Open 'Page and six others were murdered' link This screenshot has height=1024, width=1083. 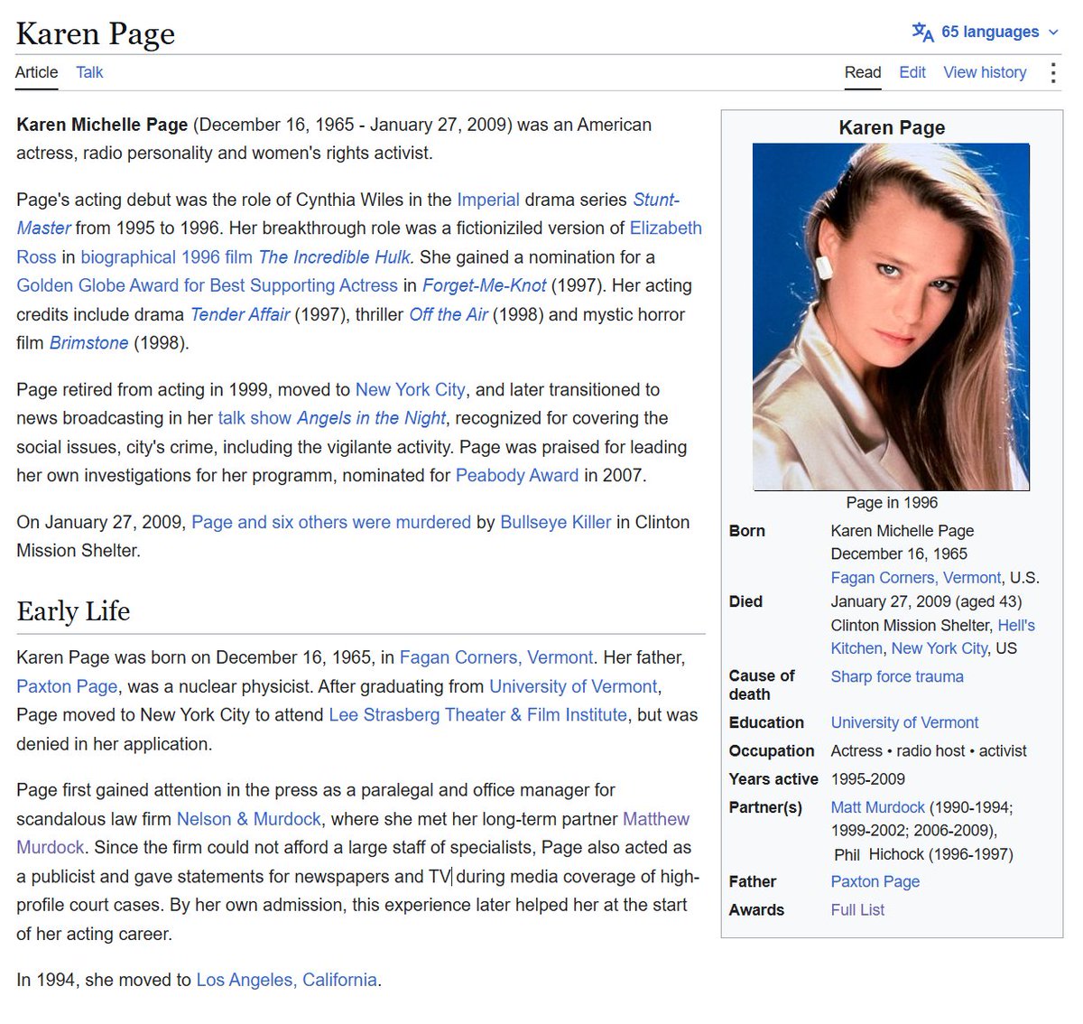pos(331,522)
